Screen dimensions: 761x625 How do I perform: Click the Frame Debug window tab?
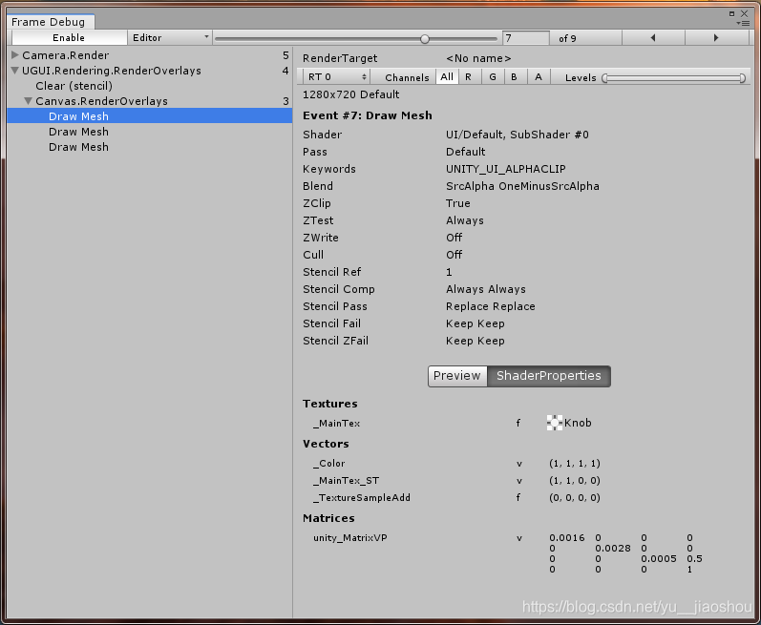pyautogui.click(x=49, y=22)
